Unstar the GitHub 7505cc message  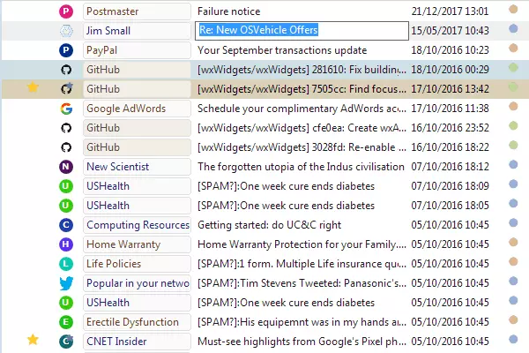tap(34, 88)
